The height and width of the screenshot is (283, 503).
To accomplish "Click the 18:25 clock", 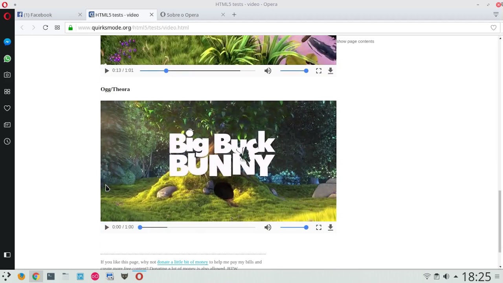I will pyautogui.click(x=476, y=277).
